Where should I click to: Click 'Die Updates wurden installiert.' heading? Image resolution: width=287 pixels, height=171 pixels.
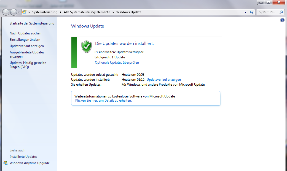124,44
